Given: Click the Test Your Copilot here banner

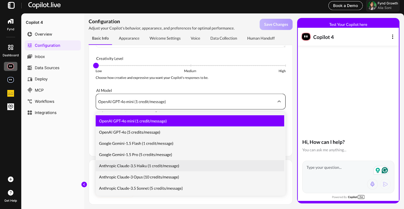Looking at the screenshot, I should pos(348,24).
